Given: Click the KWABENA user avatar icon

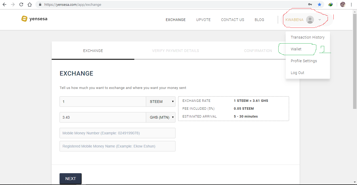Looking at the screenshot, I should [310, 20].
